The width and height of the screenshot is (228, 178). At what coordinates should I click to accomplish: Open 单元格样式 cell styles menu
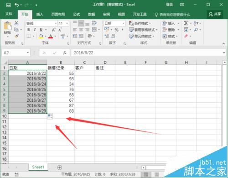(142, 36)
